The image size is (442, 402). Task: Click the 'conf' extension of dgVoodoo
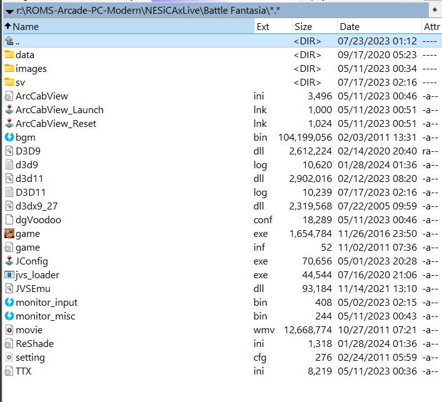(x=263, y=220)
